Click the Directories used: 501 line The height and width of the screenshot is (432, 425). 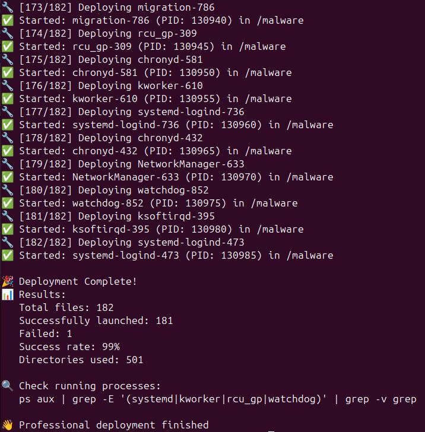click(x=81, y=360)
